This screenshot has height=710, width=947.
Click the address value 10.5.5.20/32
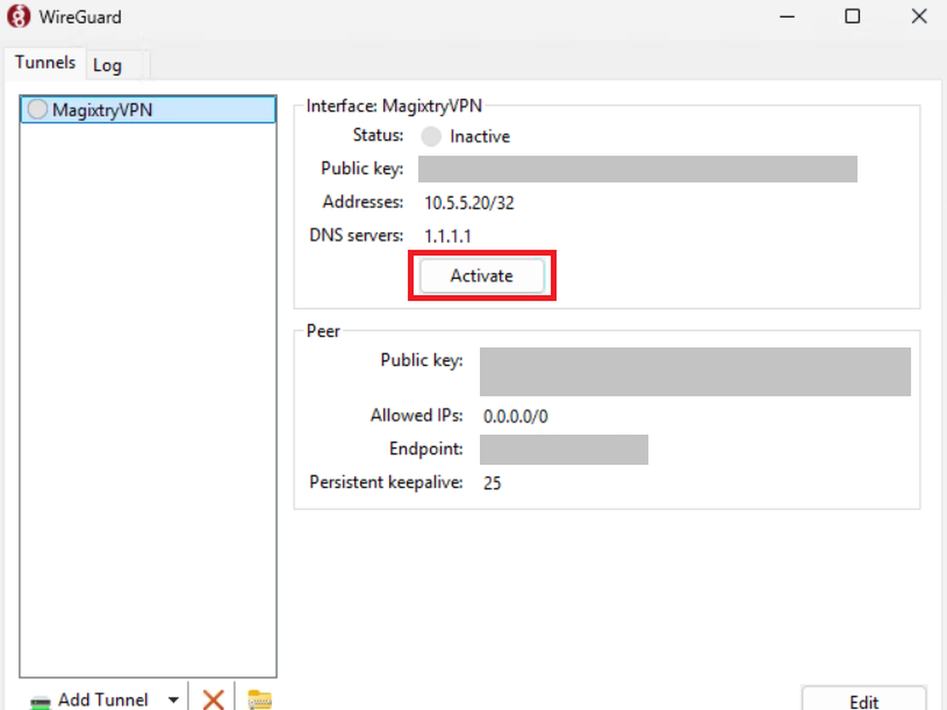[x=470, y=203]
